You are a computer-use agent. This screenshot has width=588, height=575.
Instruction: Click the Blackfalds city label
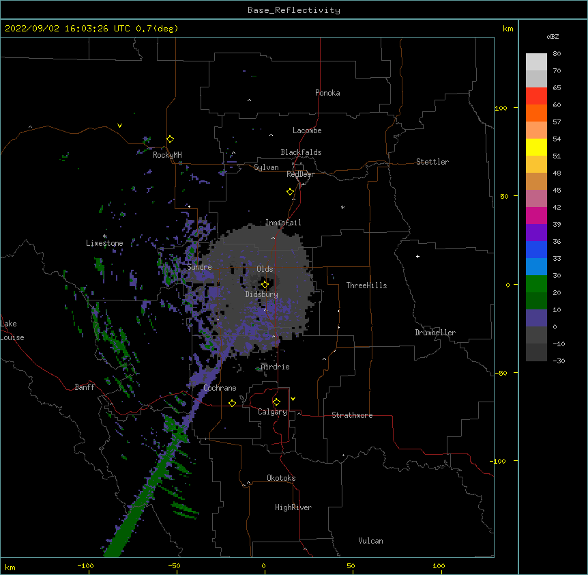coord(301,152)
